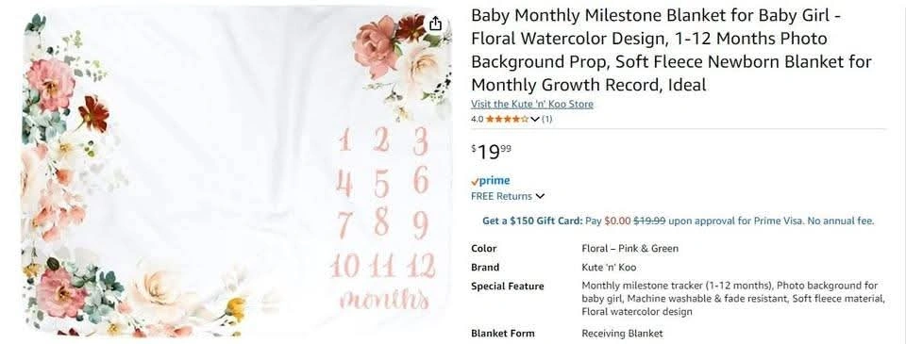This screenshot has height=344, width=906.
Task: Click the Kute 'n' Koo brand value
Action: pyautogui.click(x=609, y=268)
